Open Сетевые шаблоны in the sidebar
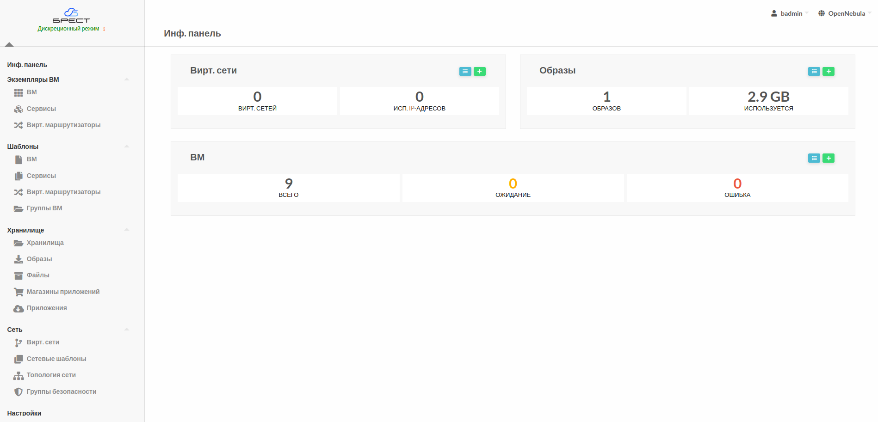 point(56,359)
